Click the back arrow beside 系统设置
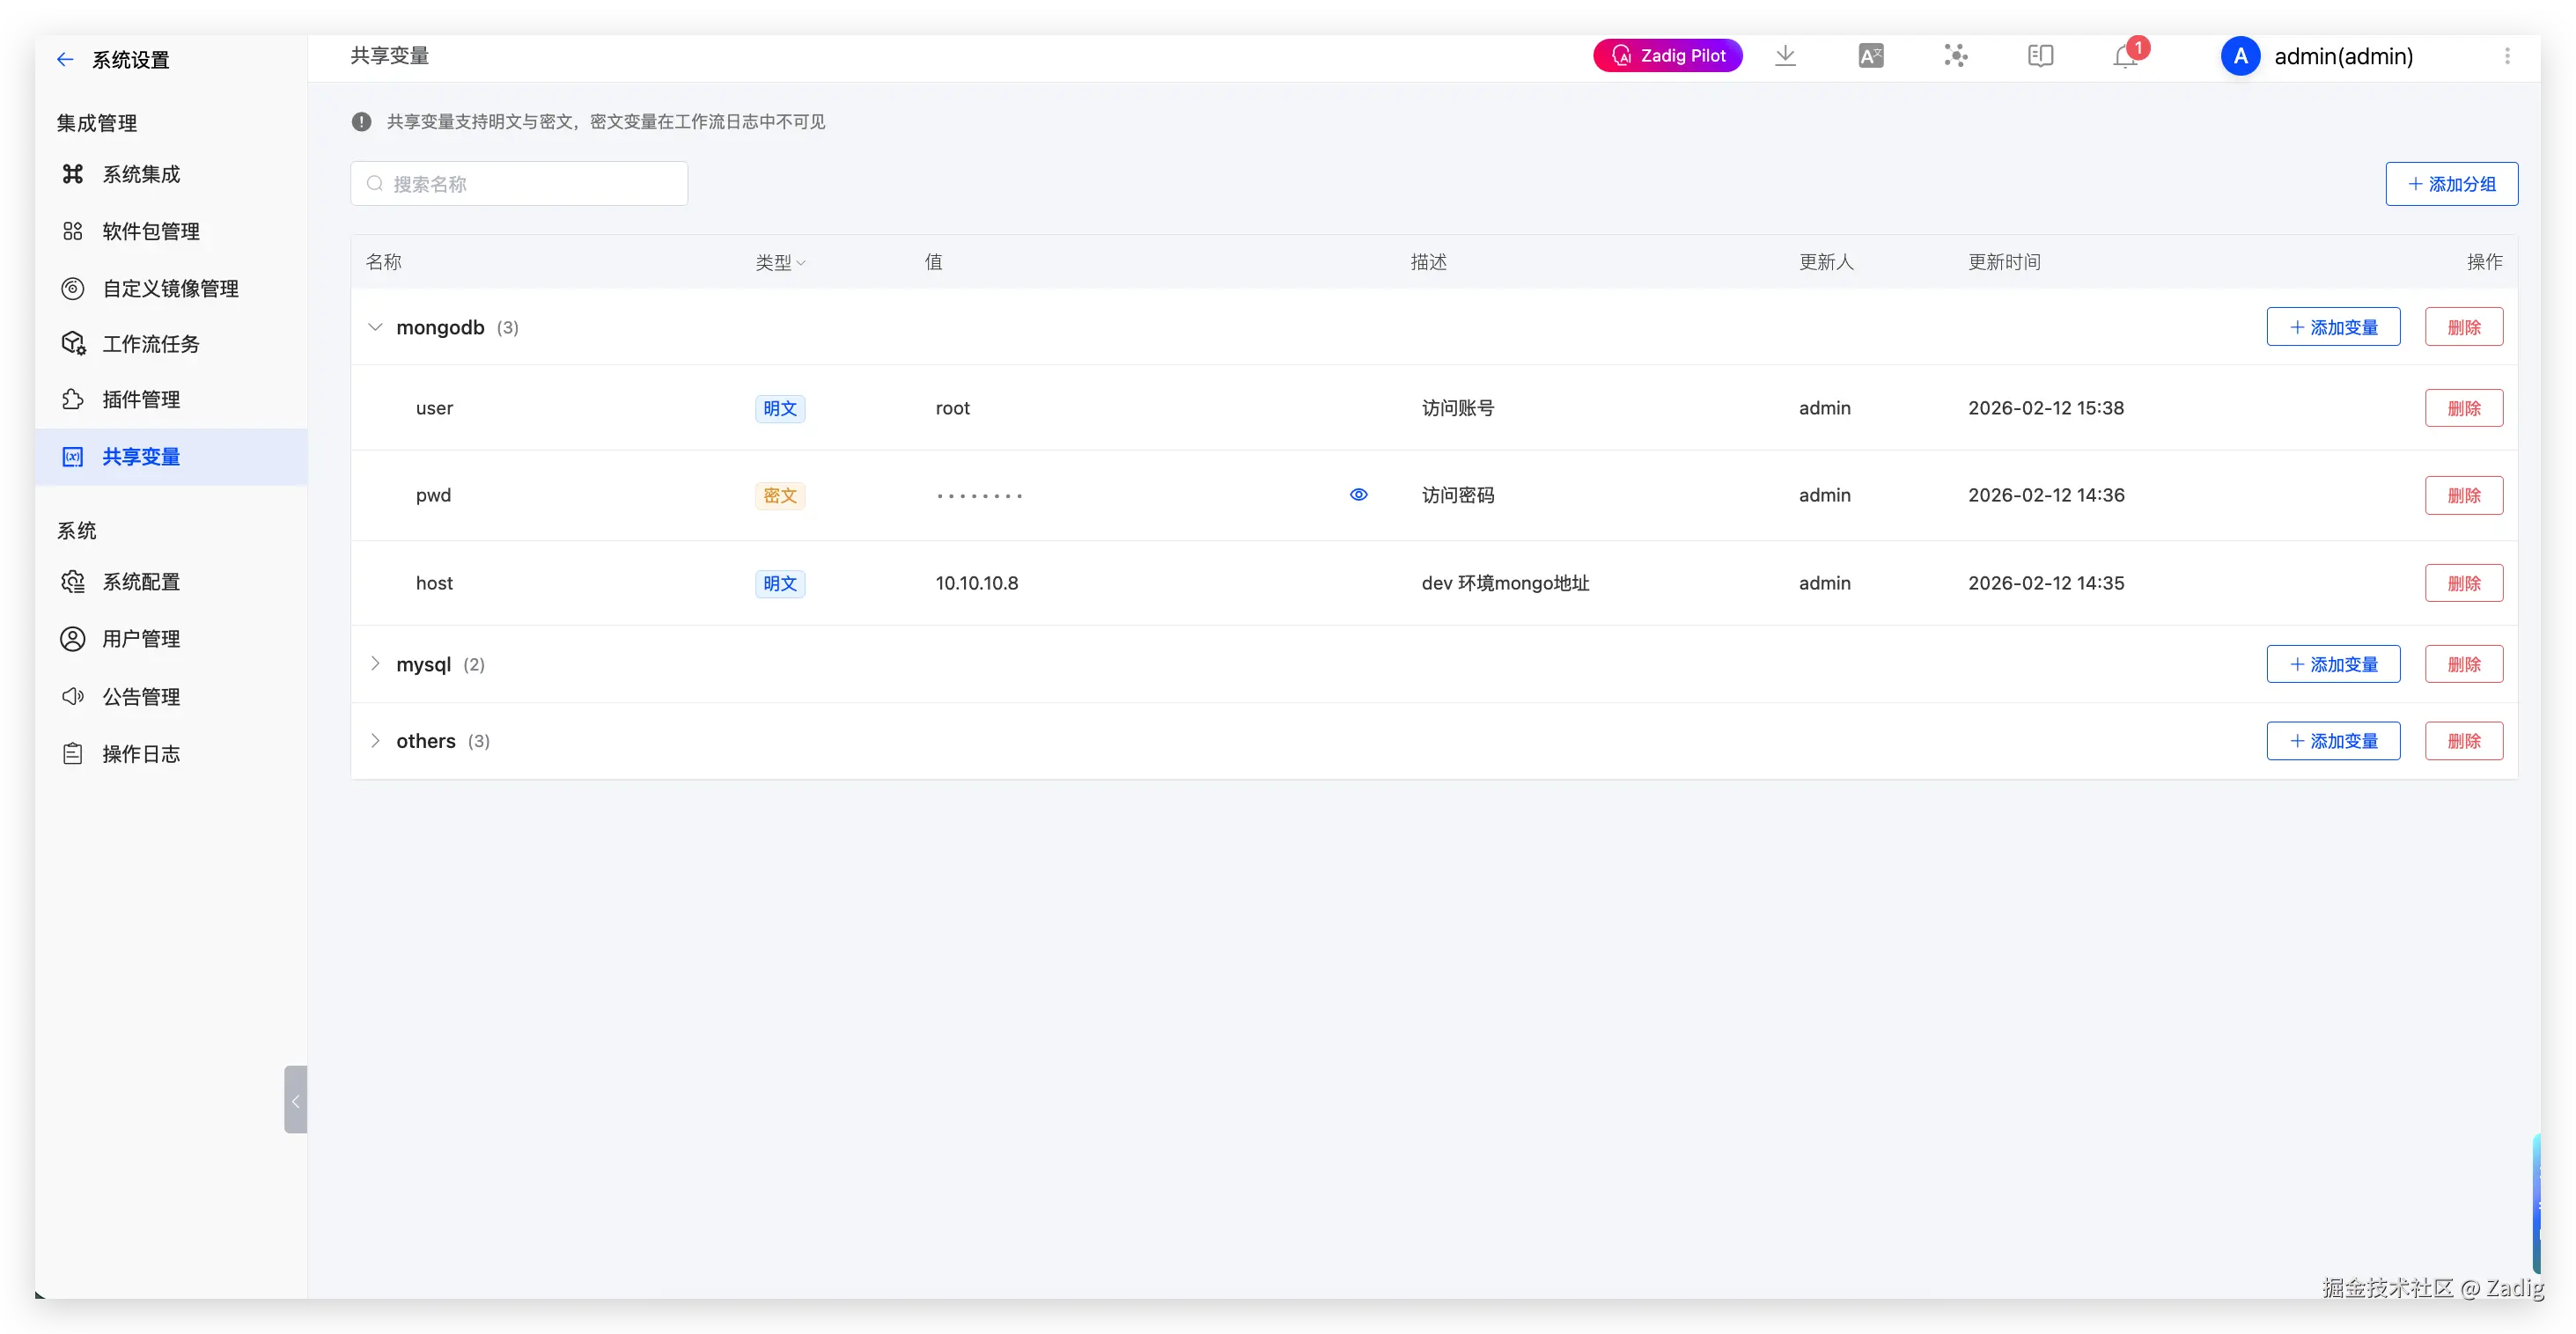2576x1334 pixels. click(x=65, y=60)
